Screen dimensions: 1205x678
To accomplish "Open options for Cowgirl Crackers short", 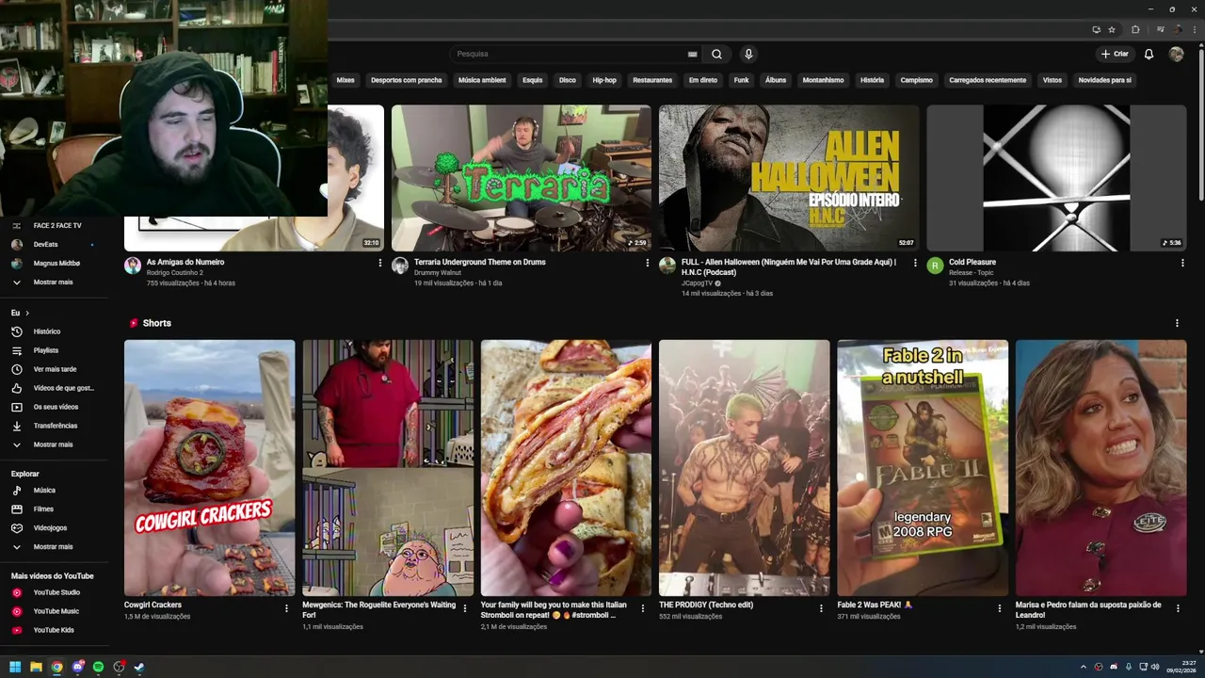I will (286, 608).
